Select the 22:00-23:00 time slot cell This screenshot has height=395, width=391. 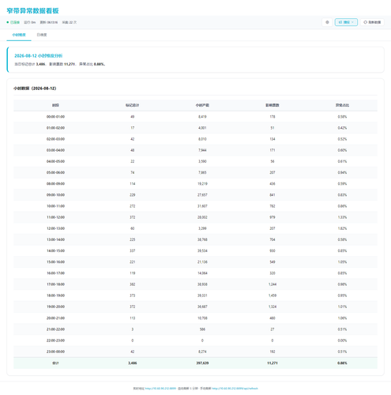point(55,340)
